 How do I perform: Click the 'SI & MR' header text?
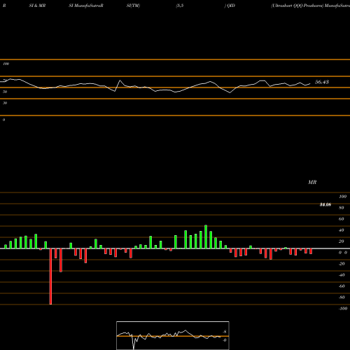pyautogui.click(x=37, y=6)
